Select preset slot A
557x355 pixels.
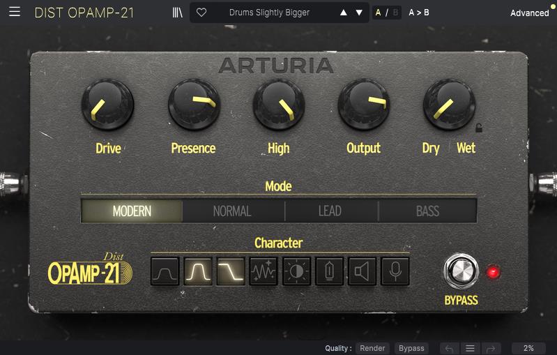(378, 13)
